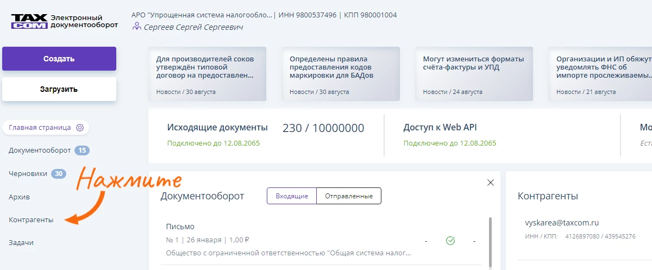This screenshot has width=652, height=270.
Task: Switch to the Отправленные tab
Action: [x=349, y=196]
